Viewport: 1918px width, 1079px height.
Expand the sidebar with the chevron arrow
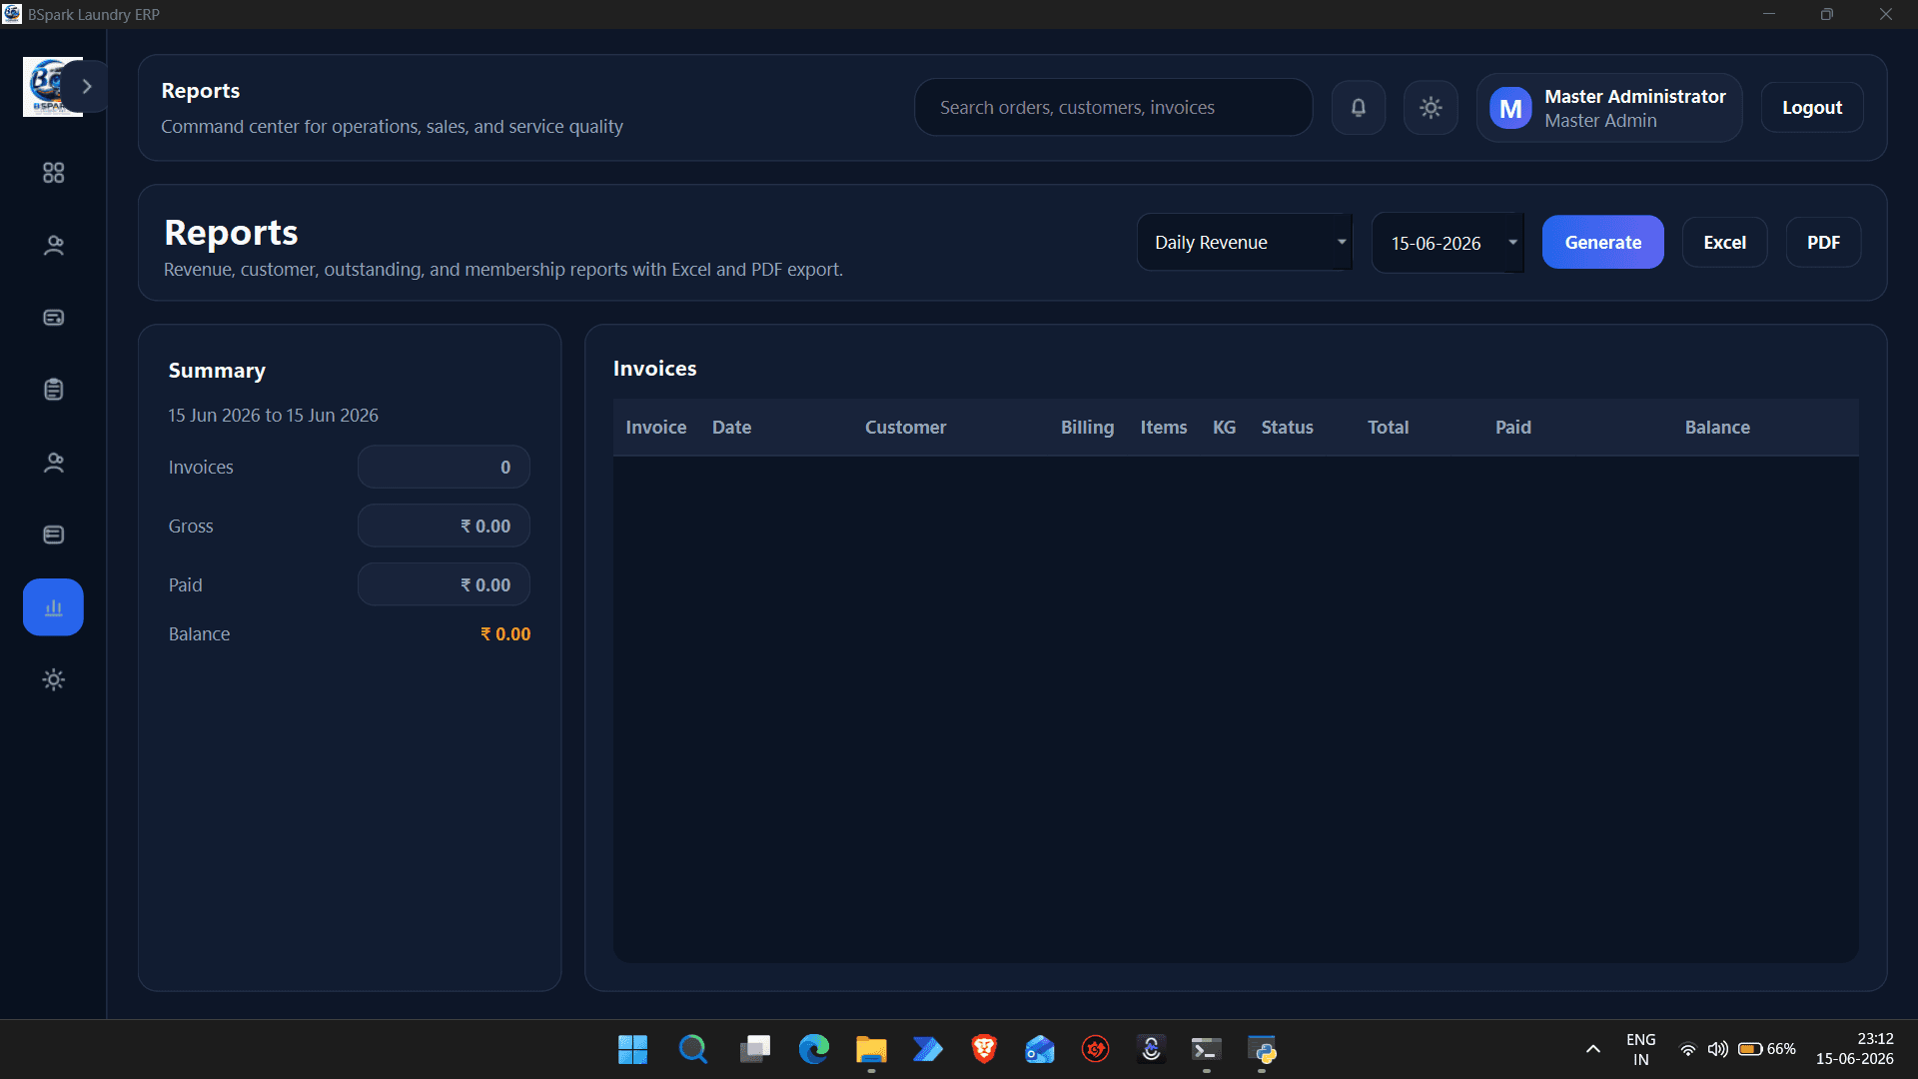coord(87,87)
